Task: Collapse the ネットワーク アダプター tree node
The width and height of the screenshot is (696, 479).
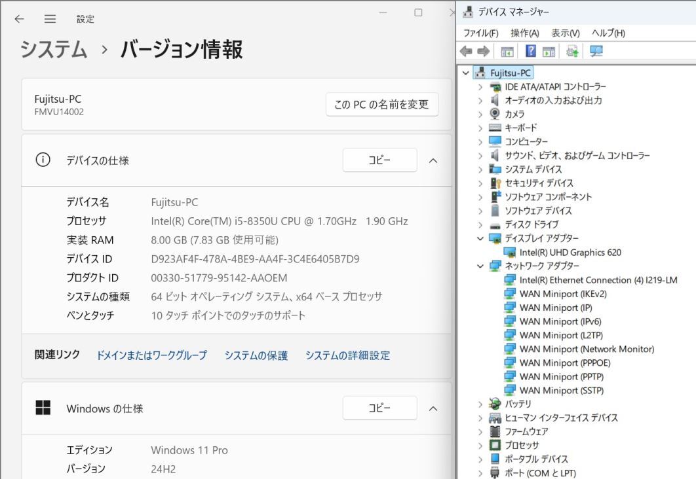Action: [x=480, y=266]
